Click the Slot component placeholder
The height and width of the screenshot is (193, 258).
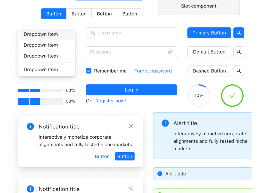tap(199, 7)
